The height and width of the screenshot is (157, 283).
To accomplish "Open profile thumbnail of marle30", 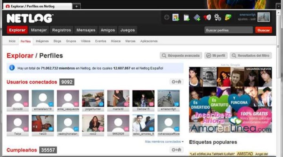I will (118, 99).
